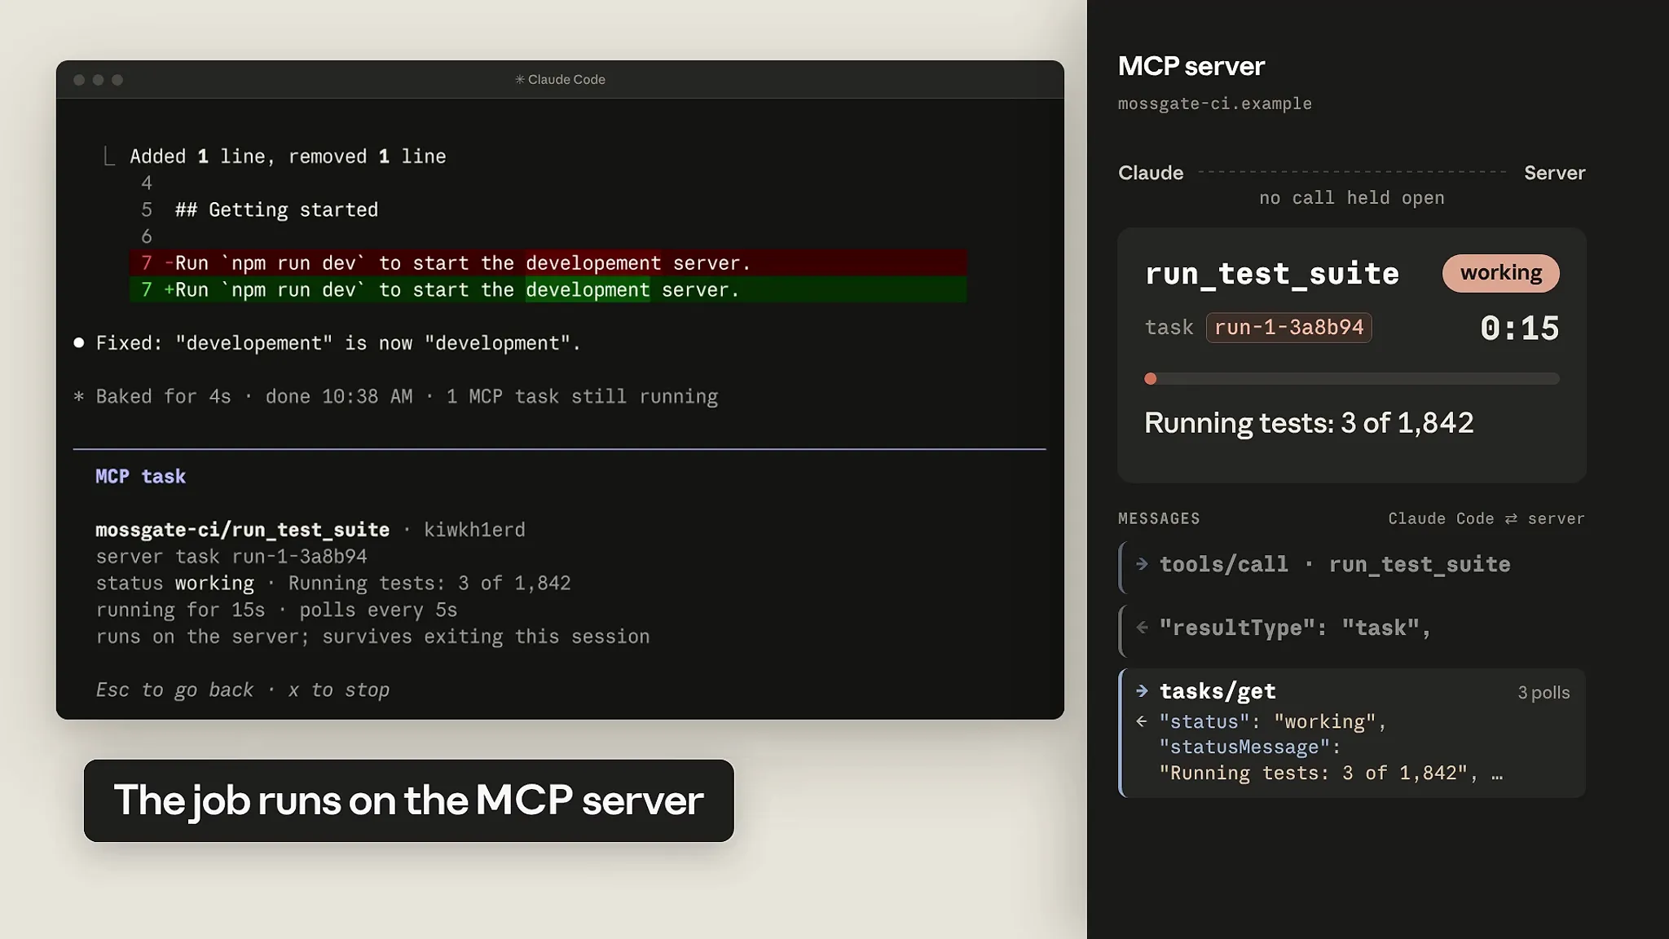
Task: Click the run_test_suite progress bar
Action: (1352, 379)
